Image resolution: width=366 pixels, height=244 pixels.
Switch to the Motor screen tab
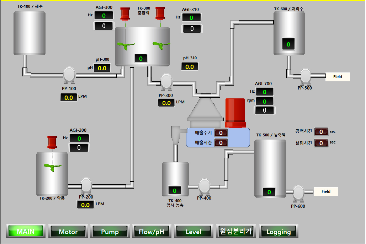68,232
